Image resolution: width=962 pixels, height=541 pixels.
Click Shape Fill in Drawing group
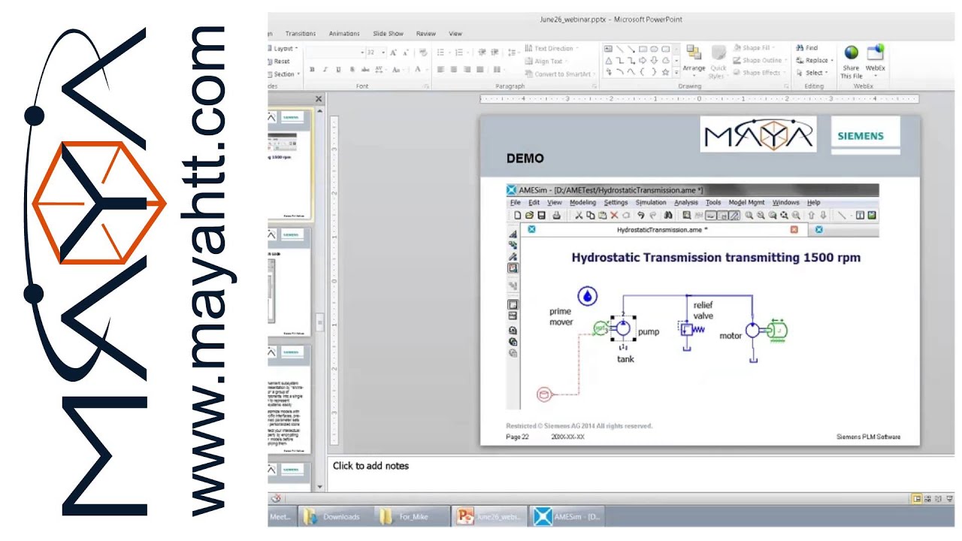[x=752, y=48]
